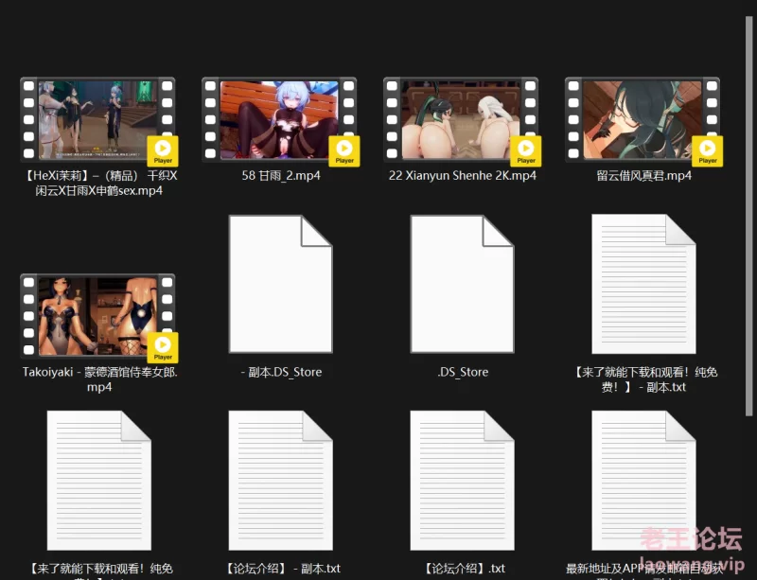
Task: Select the bottom-row '【来了就能下载和观看！纯免' document icon
Action: click(x=99, y=481)
